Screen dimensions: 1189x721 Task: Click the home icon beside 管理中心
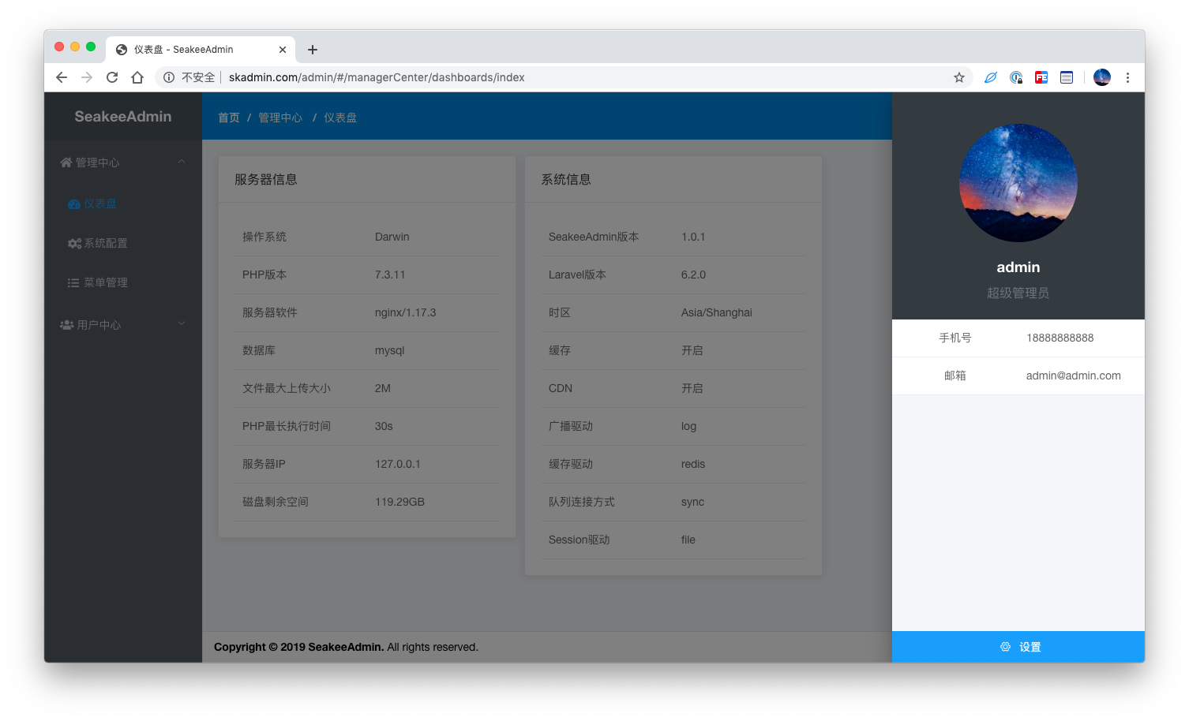[x=66, y=163]
